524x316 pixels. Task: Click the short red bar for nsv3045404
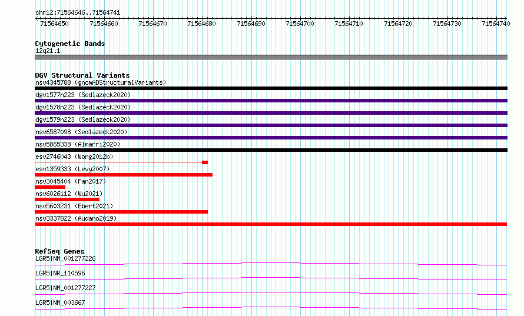pyautogui.click(x=50, y=187)
